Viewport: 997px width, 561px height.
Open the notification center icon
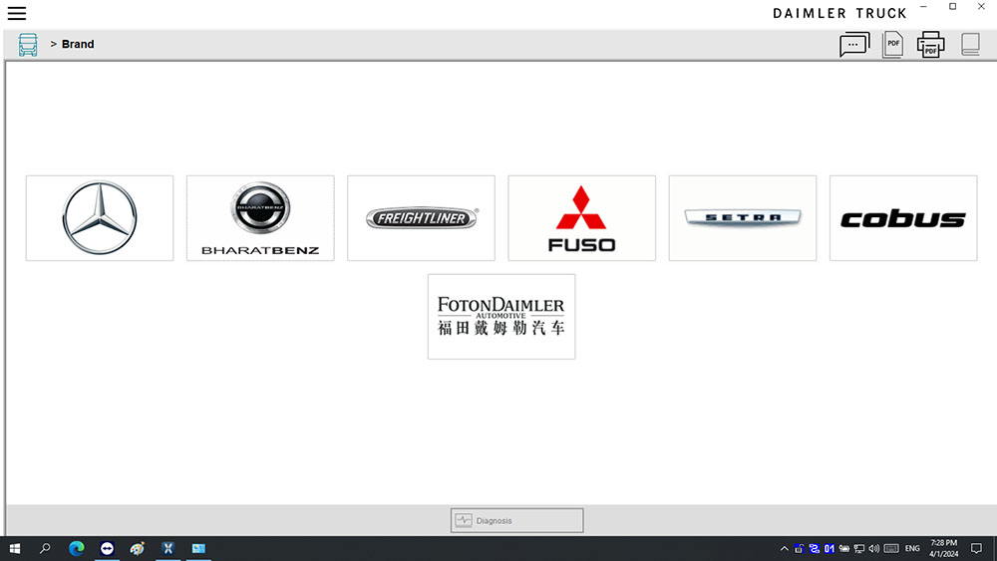pos(977,548)
